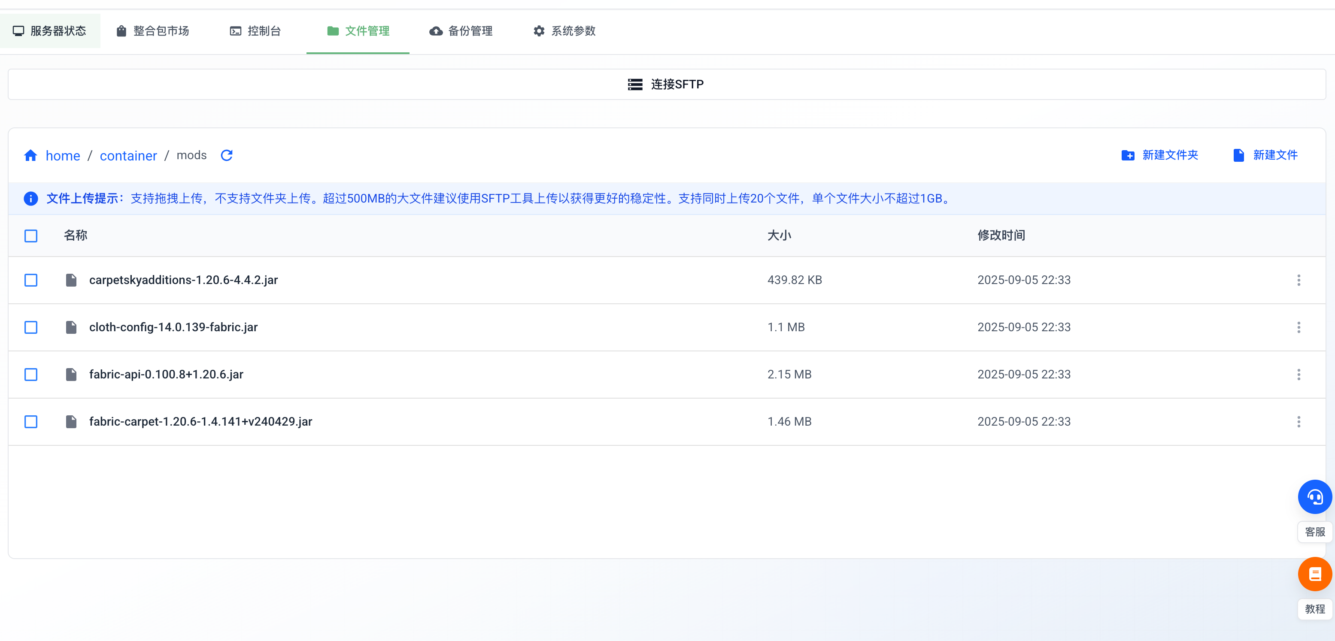
Task: Open the orange tutorial book button
Action: 1315,574
